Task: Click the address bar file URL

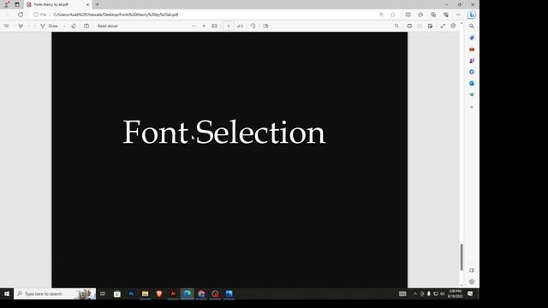Action: (116, 15)
